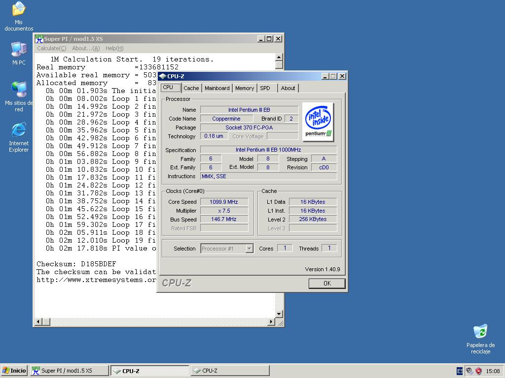Close the CPU-Z window
Image resolution: width=505 pixels, height=378 pixels.
click(342, 76)
